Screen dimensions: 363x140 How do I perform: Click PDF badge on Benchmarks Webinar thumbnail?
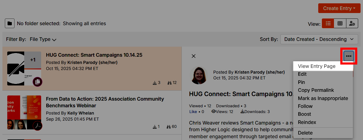(38, 125)
